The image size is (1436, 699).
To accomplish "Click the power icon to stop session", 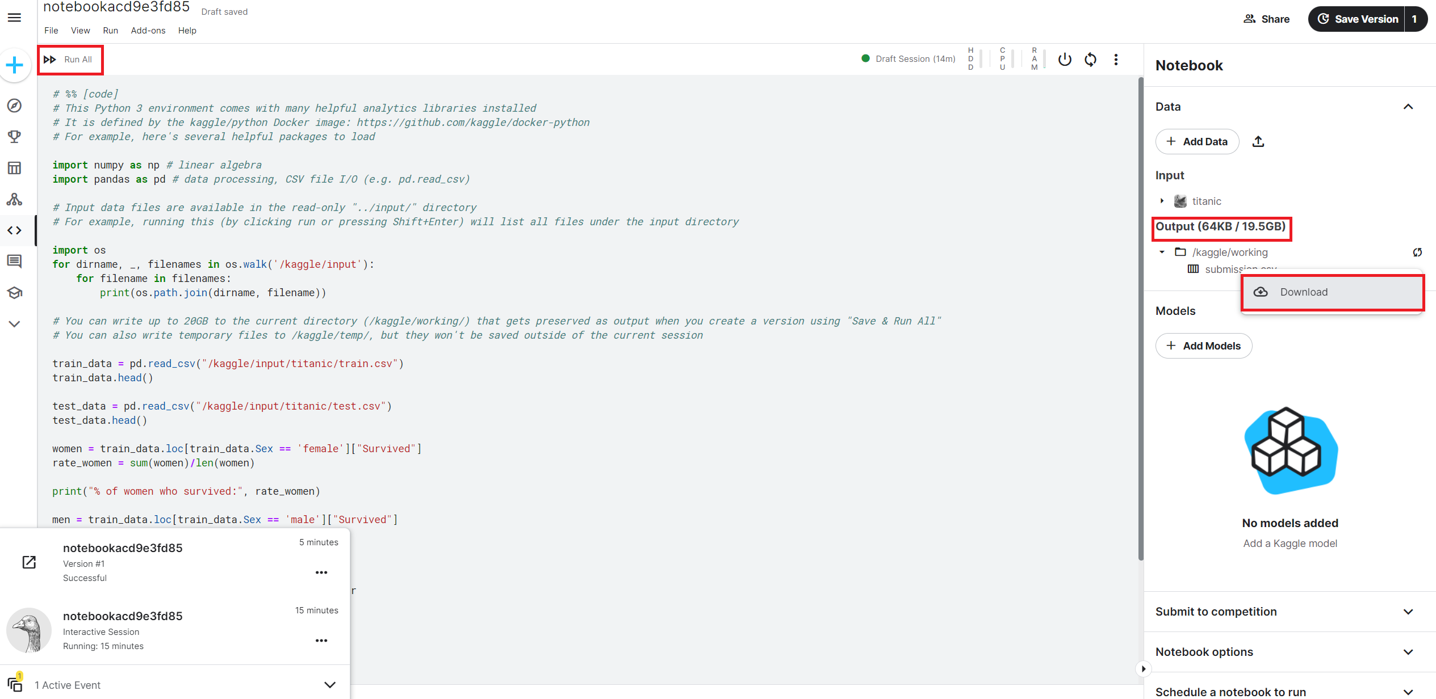I will click(x=1065, y=60).
